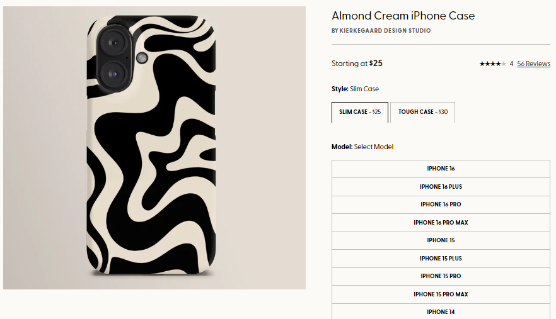The height and width of the screenshot is (319, 556).
Task: Choose the iPhone 16 Pro model
Action: [441, 204]
